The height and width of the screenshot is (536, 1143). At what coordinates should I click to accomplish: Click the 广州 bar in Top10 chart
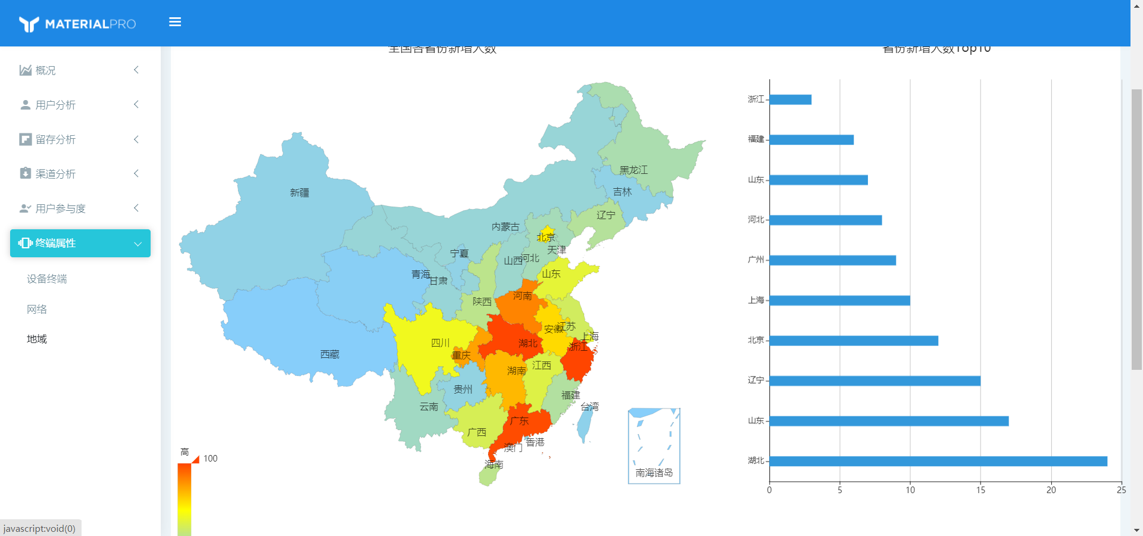pyautogui.click(x=833, y=260)
